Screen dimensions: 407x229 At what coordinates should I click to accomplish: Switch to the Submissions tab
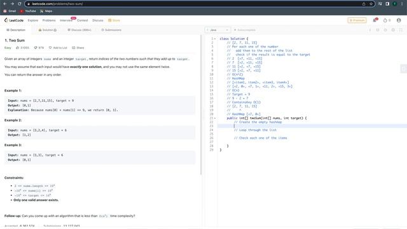111,30
